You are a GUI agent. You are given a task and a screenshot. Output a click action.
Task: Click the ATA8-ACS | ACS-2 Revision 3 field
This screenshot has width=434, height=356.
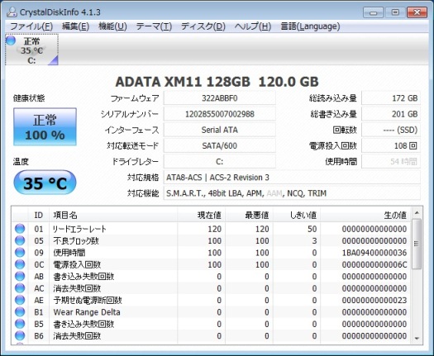point(292,178)
